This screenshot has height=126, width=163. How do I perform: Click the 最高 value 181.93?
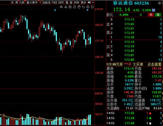coord(157,73)
